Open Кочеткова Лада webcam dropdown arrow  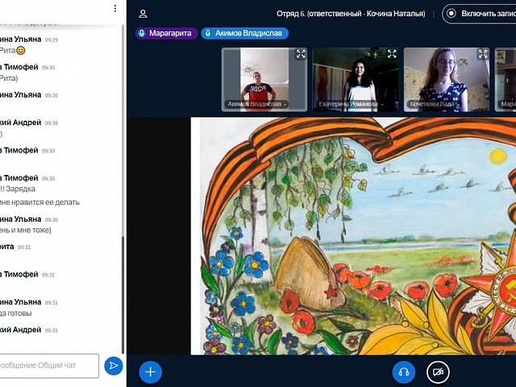click(457, 105)
